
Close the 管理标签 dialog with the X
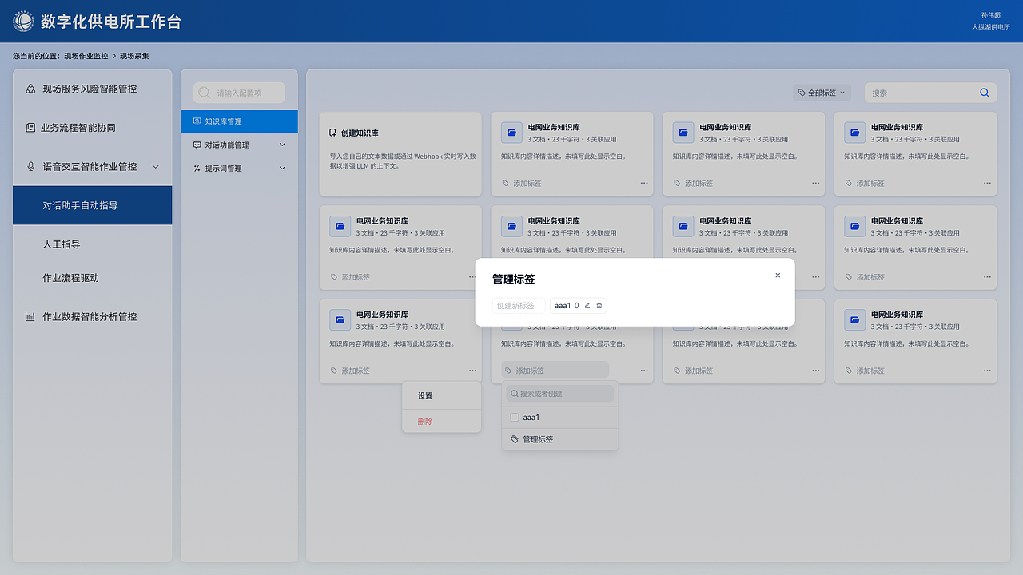[x=778, y=276]
